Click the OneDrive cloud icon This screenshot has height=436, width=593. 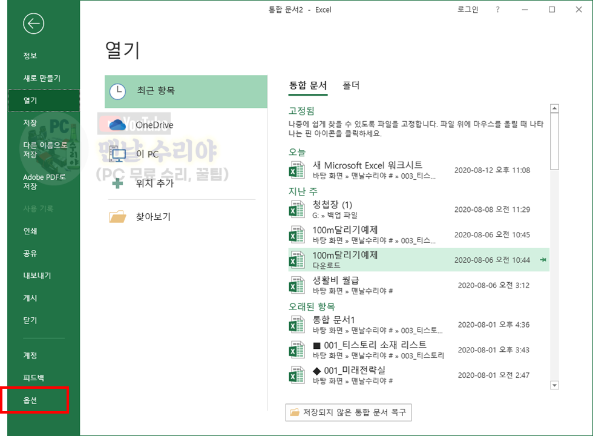(117, 125)
